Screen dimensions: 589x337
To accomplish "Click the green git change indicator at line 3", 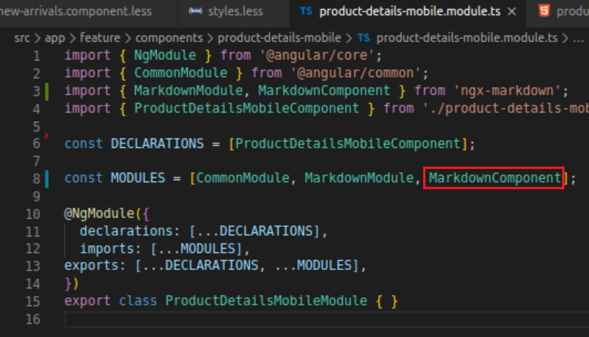I will (46, 90).
